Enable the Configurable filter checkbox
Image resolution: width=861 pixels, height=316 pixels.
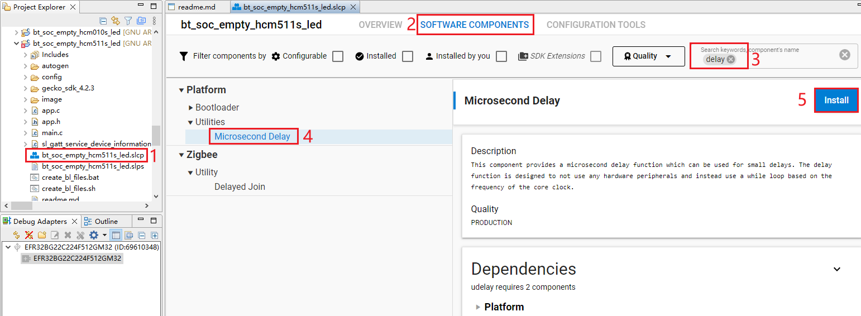click(x=338, y=56)
